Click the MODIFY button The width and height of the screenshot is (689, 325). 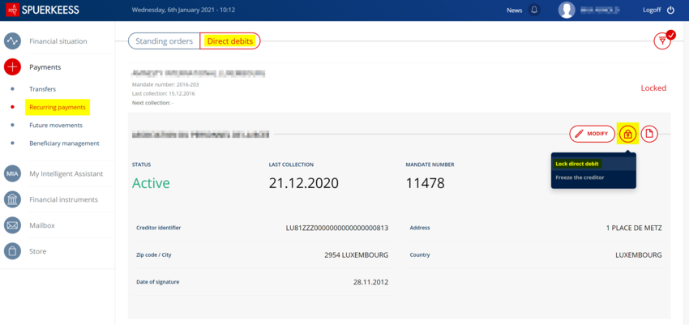(592, 134)
